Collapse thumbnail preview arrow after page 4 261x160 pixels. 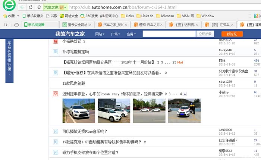(185, 94)
